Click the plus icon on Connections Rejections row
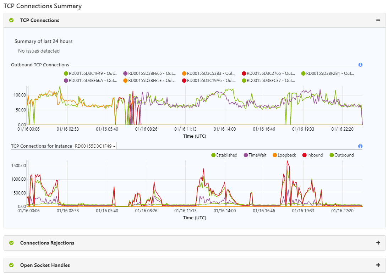388x274 pixels. (x=378, y=243)
